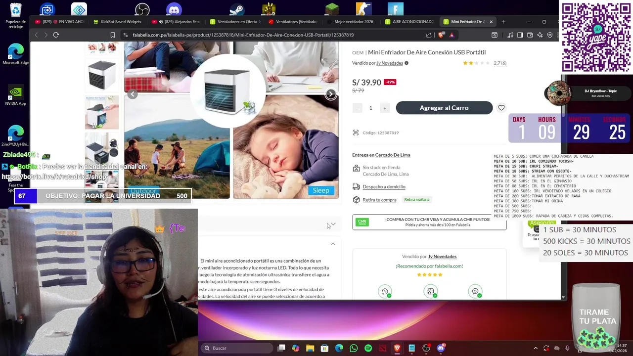Click the microphone tray icon
The width and height of the screenshot is (633, 356).
567,348
